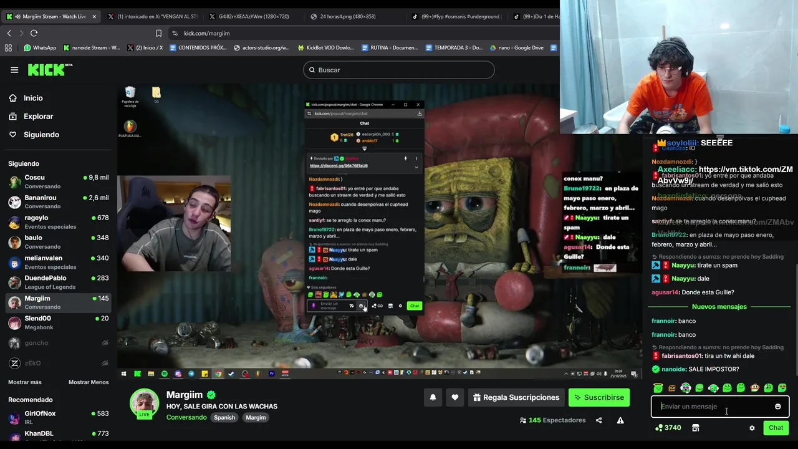Image resolution: width=798 pixels, height=449 pixels.
Task: Open the actors-studio.org bookmark
Action: (x=261, y=47)
